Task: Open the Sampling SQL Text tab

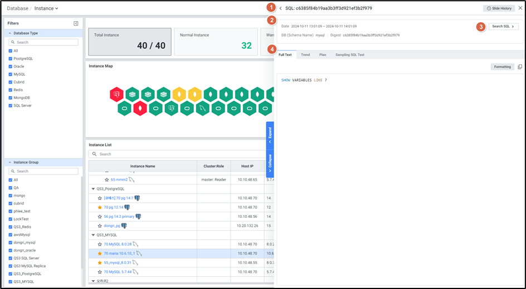Action: [349, 55]
